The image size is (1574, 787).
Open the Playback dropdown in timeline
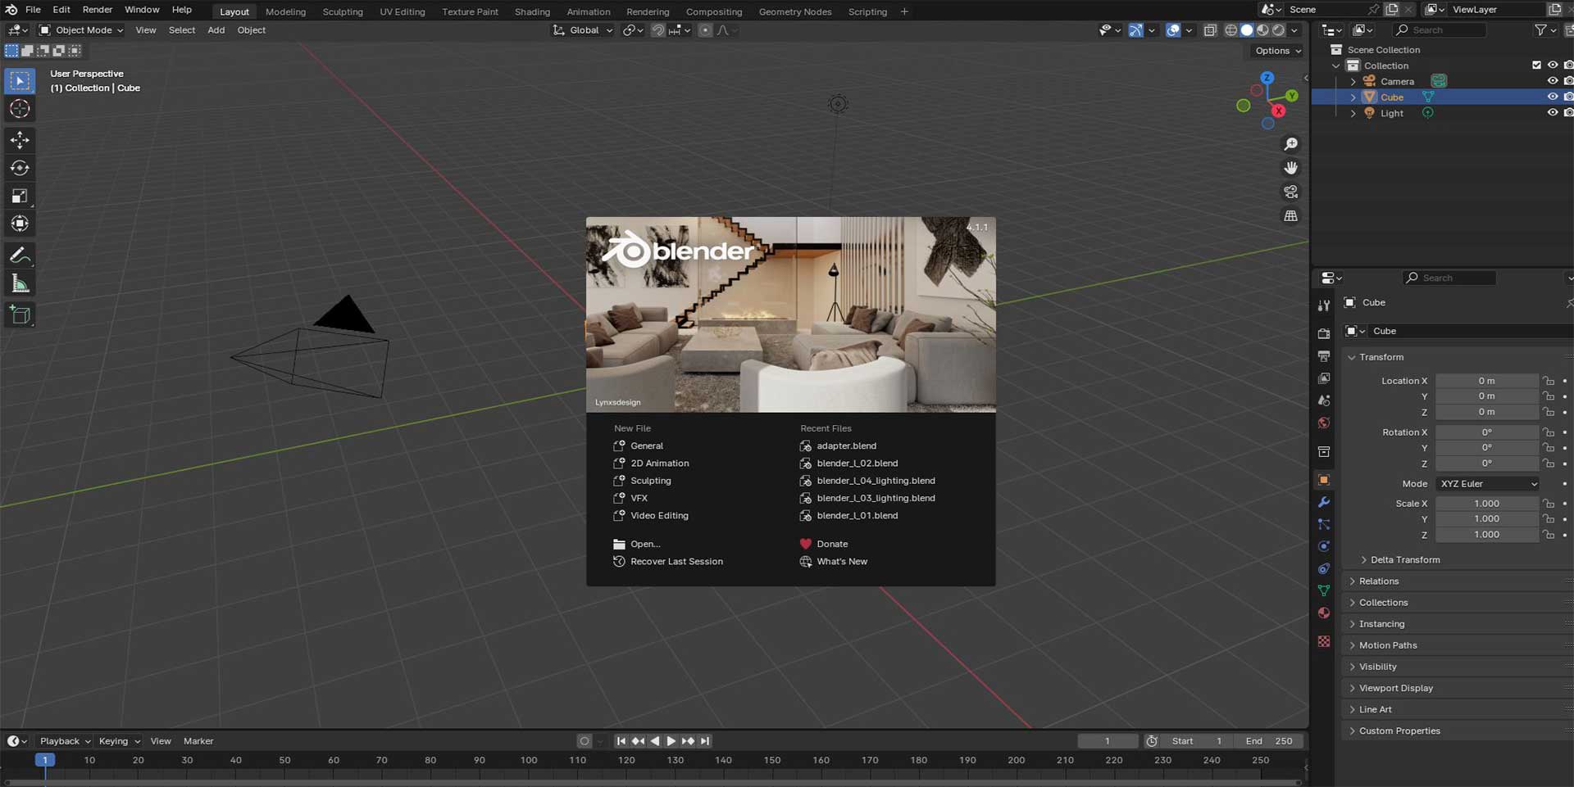pyautogui.click(x=65, y=741)
